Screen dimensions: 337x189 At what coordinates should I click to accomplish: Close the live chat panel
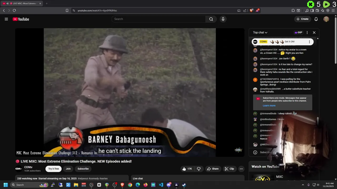pos(314,33)
